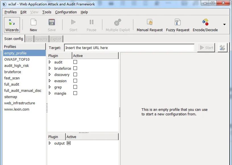Choose the full_audit profile
This screenshot has height=165, width=232.
pos(12,84)
